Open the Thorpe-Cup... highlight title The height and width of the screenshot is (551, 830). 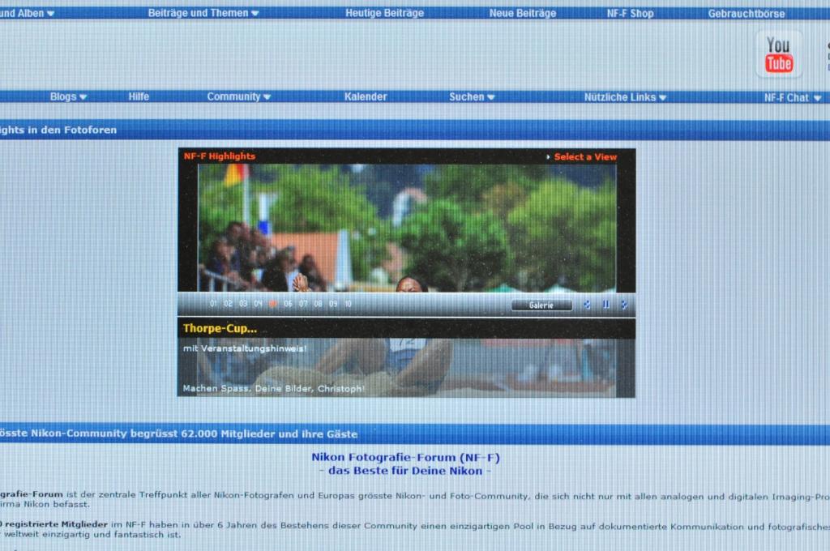220,328
